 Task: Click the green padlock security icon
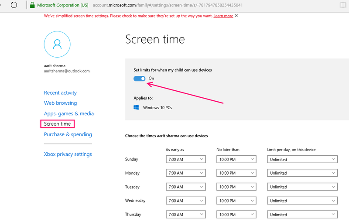coord(32,5)
